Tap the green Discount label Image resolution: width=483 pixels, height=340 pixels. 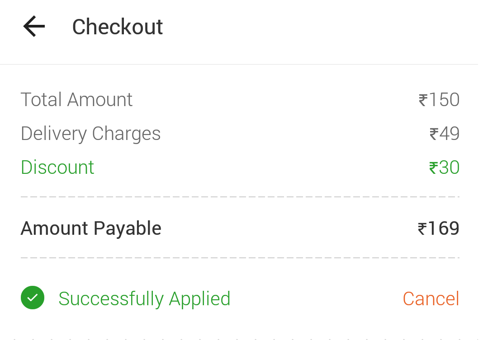pyautogui.click(x=57, y=168)
